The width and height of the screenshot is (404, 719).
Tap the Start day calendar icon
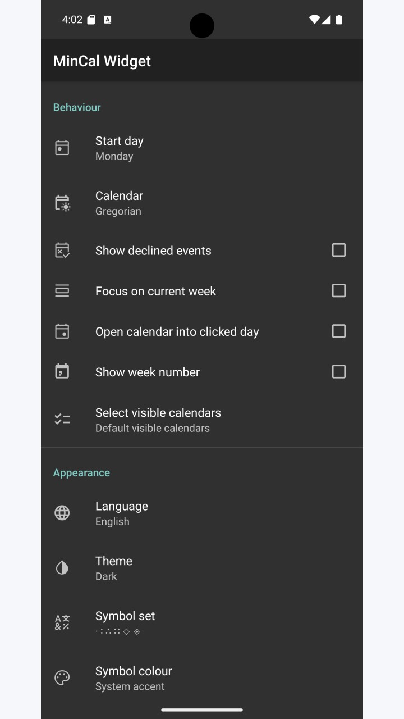(62, 148)
